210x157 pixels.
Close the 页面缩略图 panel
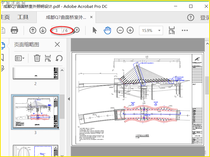pyautogui.click(x=57, y=44)
